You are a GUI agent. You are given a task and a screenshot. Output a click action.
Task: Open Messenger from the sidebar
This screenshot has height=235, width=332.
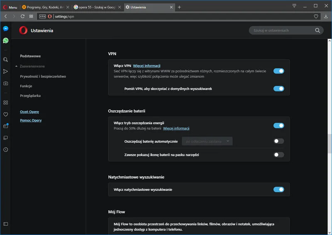click(5, 29)
